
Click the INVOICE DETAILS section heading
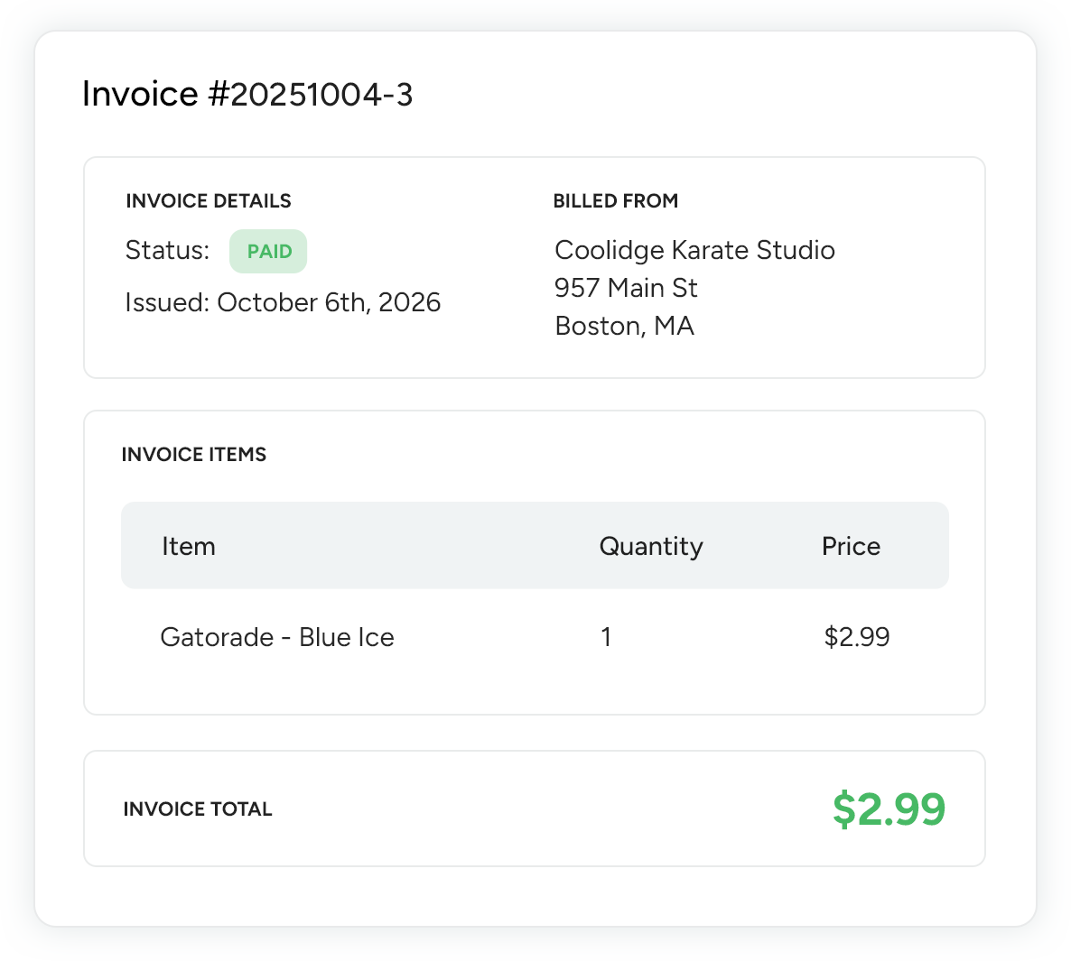point(209,201)
